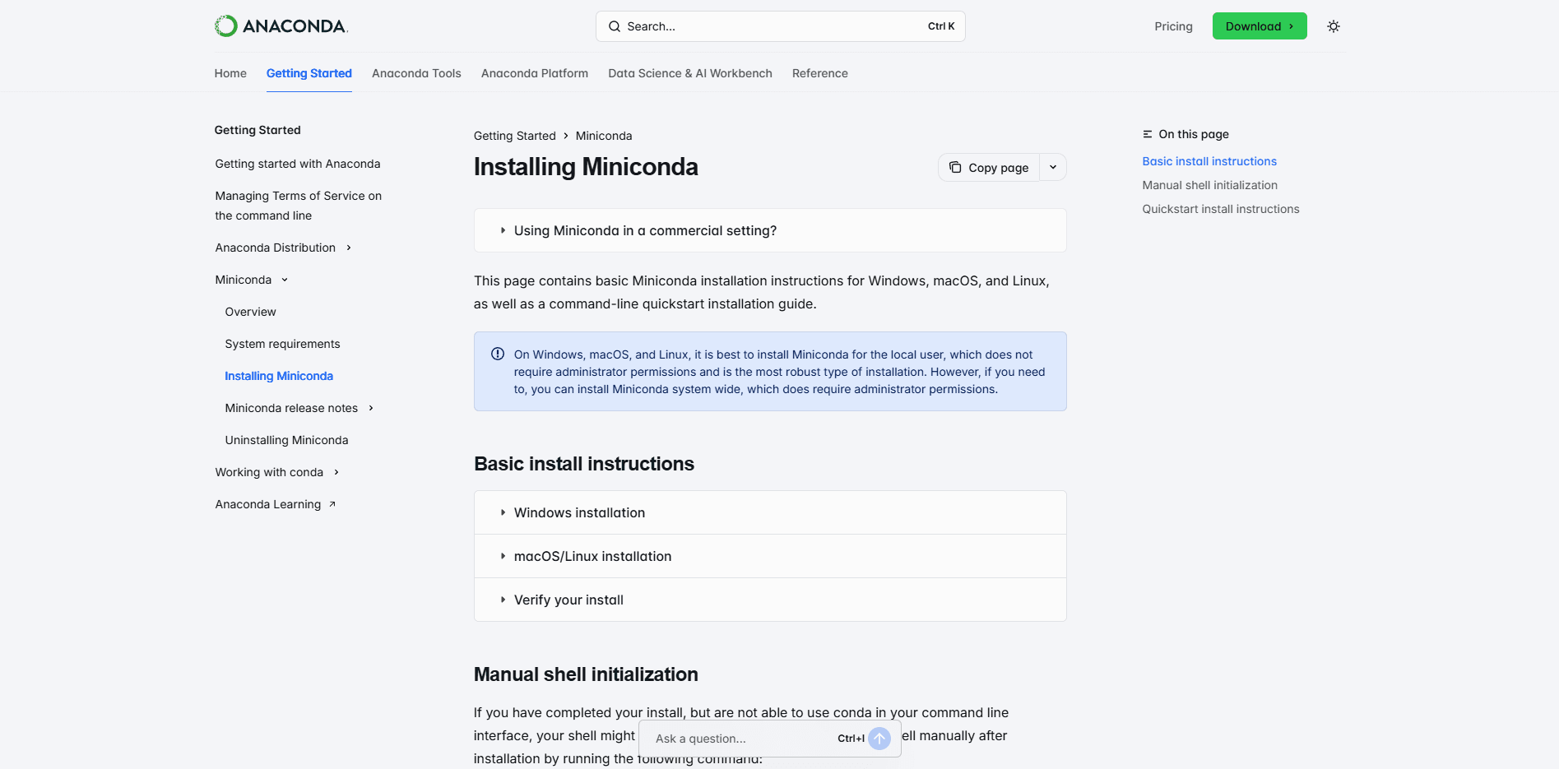Focus the Search field
The image size is (1559, 769).
pyautogui.click(x=780, y=26)
